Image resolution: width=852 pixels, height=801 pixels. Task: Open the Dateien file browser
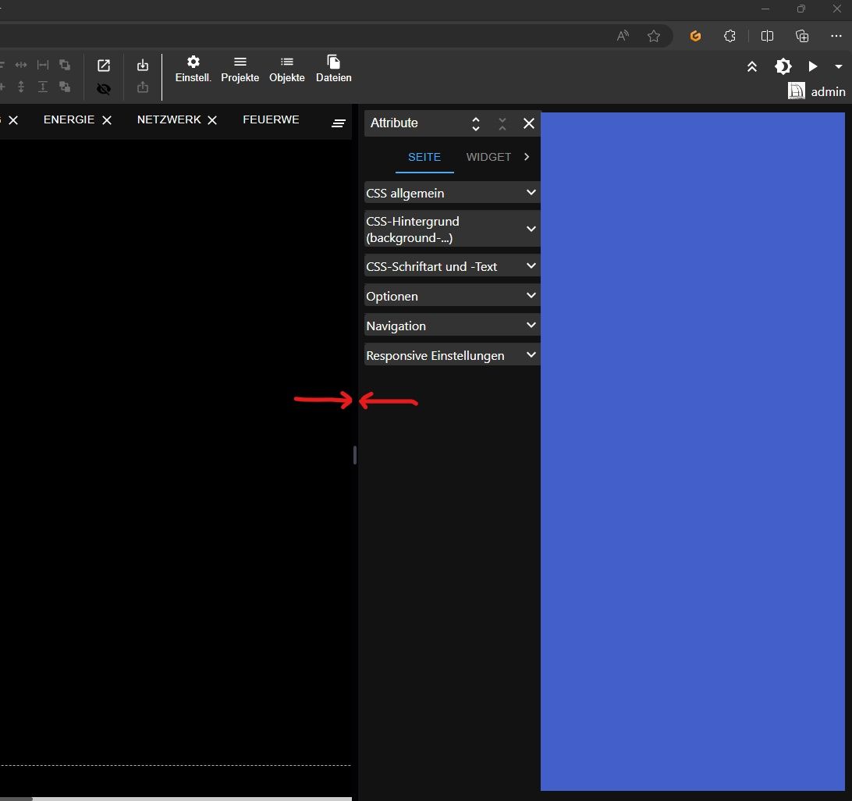point(333,69)
